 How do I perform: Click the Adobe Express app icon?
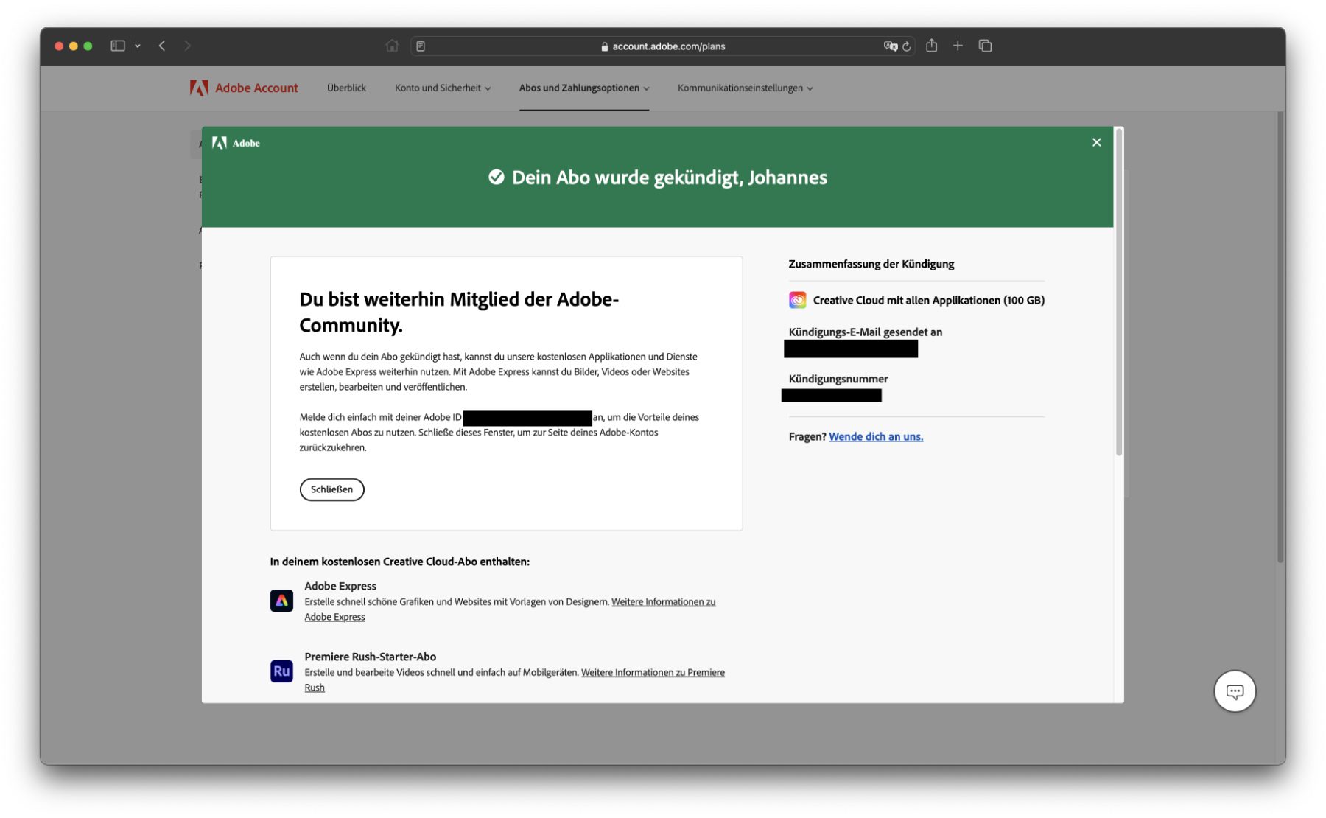[x=281, y=601]
